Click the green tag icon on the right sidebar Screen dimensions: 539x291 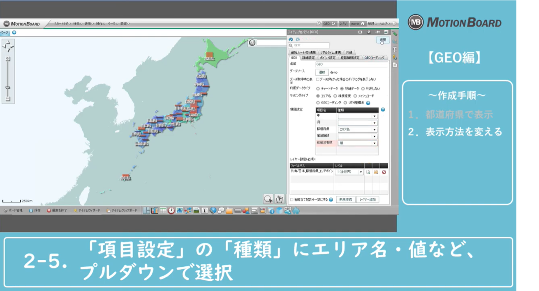(395, 34)
